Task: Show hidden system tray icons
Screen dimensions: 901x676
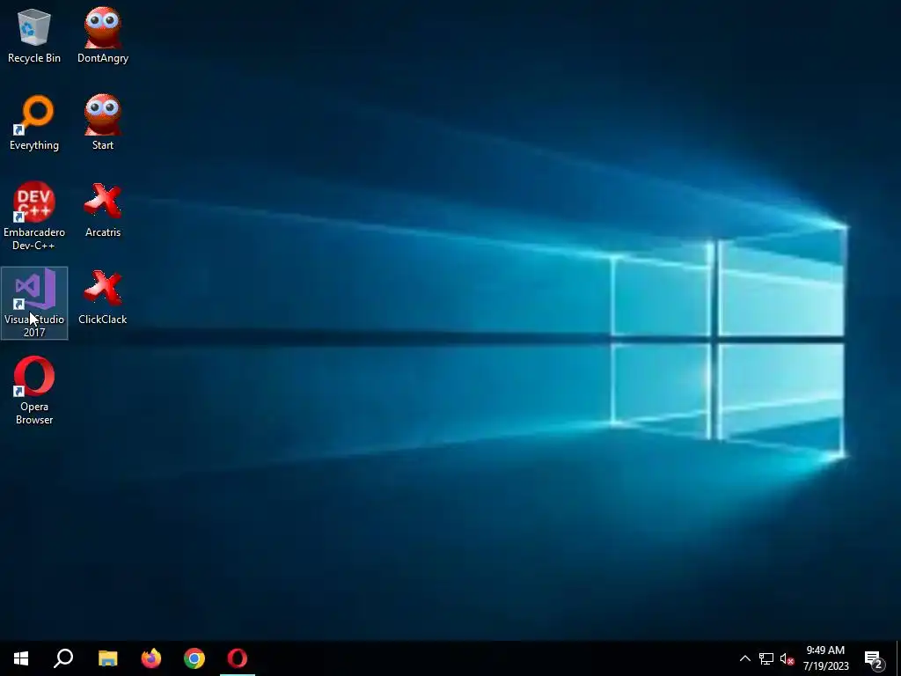Action: pyautogui.click(x=744, y=658)
